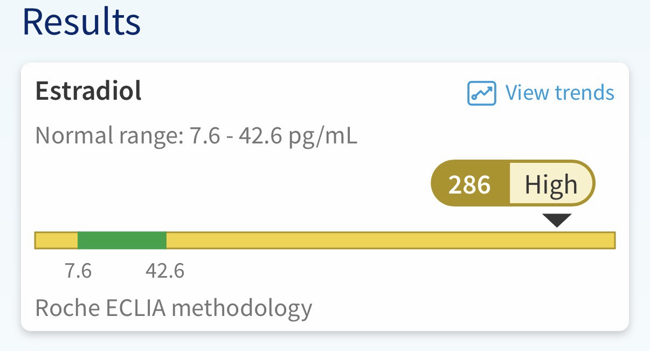Click the Results page heading
The width and height of the screenshot is (650, 351).
click(81, 22)
